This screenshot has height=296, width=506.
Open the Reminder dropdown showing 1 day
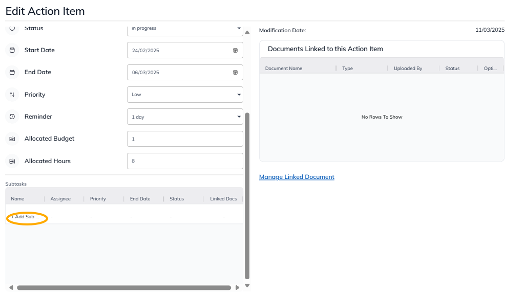click(185, 117)
